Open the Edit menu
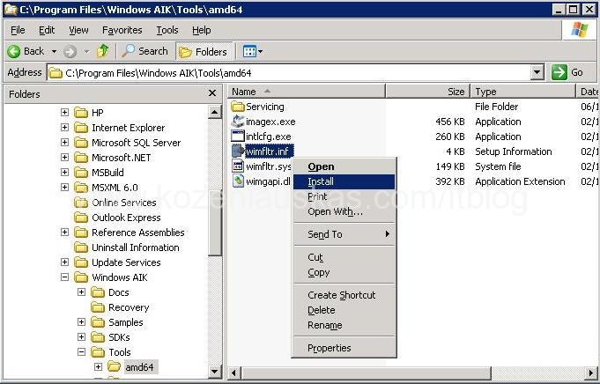The width and height of the screenshot is (600, 384). [47, 30]
